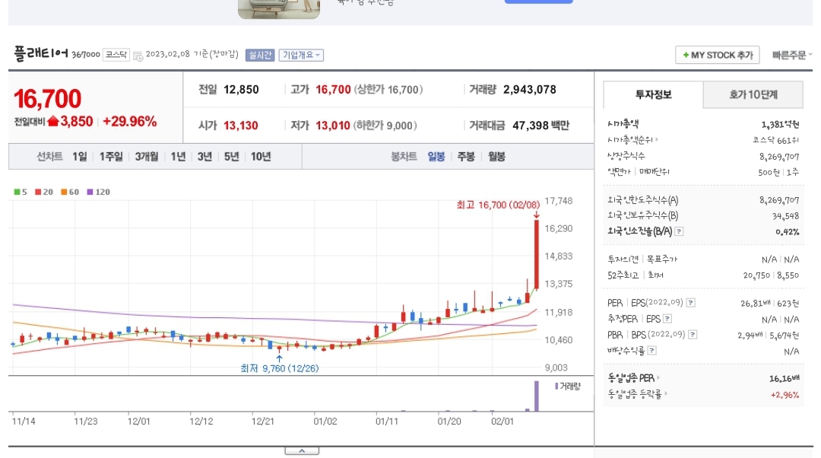Click the 실시간 realtime badge

260,55
